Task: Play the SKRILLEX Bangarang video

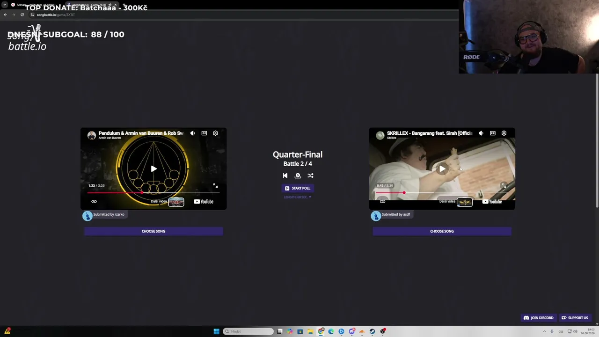Action: (x=442, y=169)
